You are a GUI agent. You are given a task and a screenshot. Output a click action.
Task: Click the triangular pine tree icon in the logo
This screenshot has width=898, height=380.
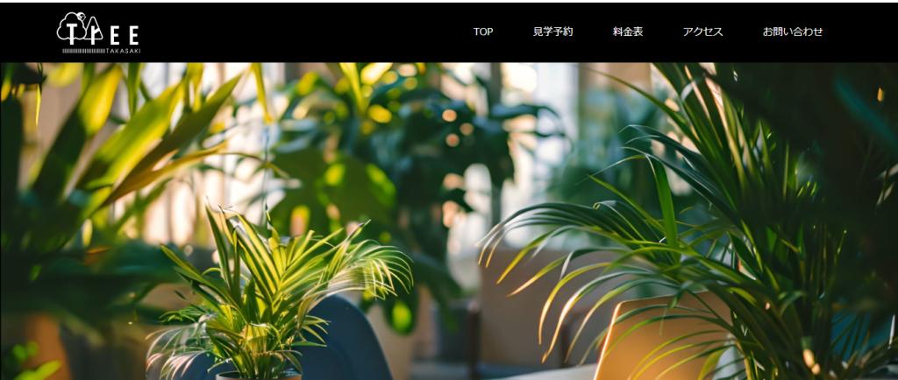pyautogui.click(x=94, y=32)
